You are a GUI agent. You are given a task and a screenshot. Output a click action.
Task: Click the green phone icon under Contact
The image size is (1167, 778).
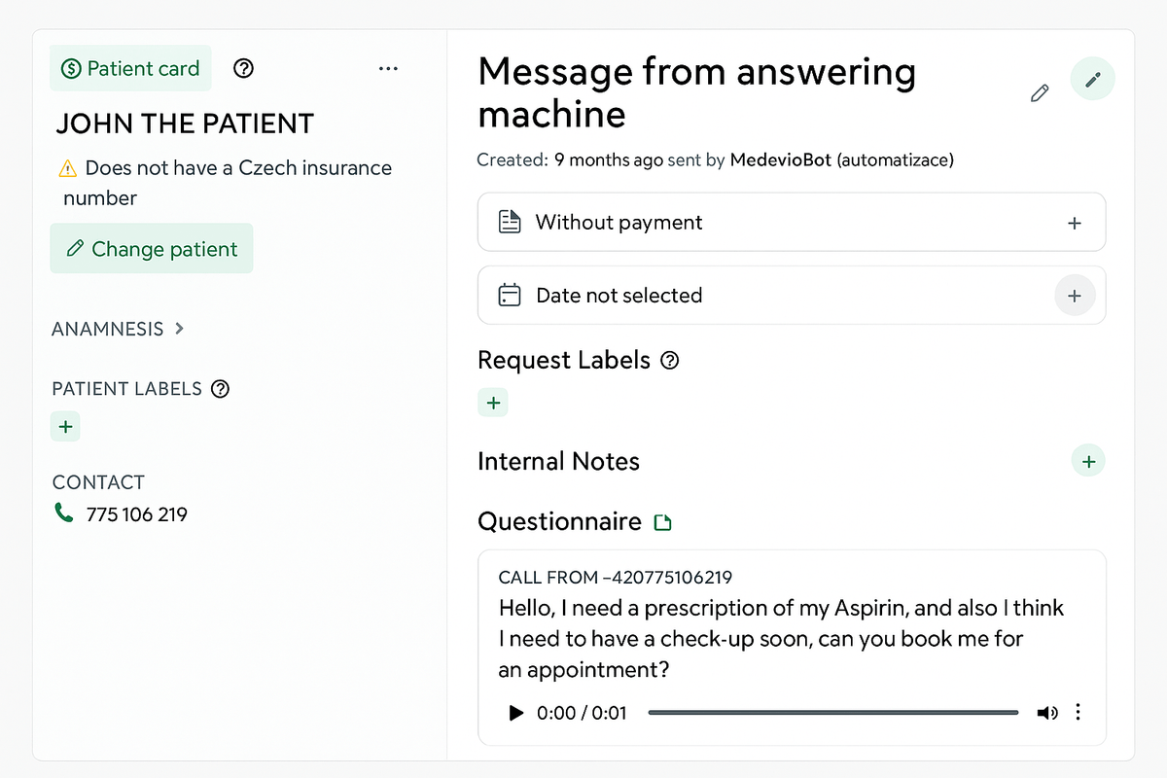64,513
